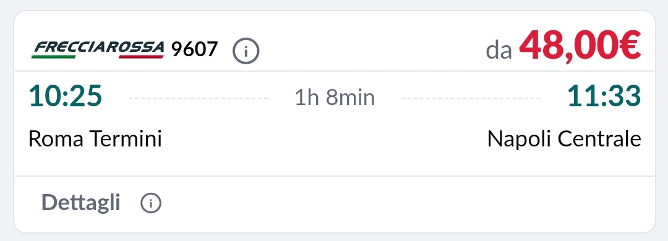Click Napoli Centrale arrival station
Image resolution: width=668 pixels, height=241 pixels.
coord(564,139)
